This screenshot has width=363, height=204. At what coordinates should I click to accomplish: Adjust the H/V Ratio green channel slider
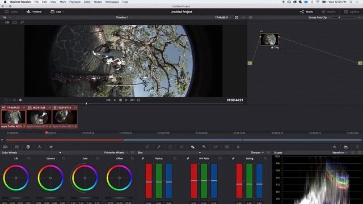pyautogui.click(x=204, y=181)
